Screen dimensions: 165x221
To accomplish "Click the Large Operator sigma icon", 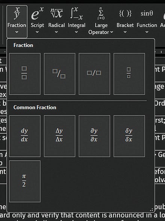I will click(x=101, y=13).
